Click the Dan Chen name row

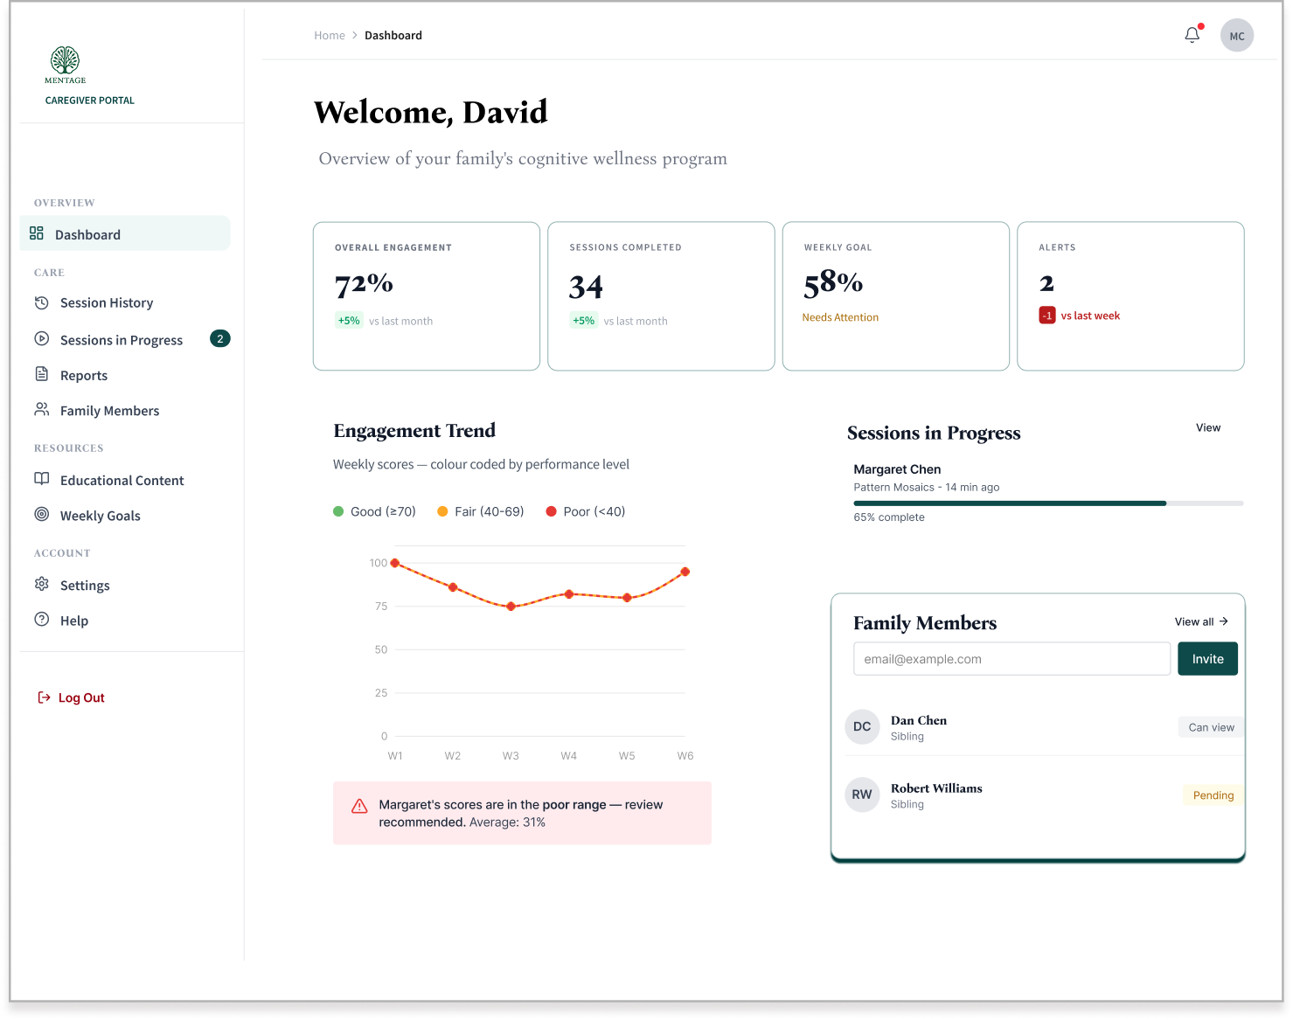point(919,720)
